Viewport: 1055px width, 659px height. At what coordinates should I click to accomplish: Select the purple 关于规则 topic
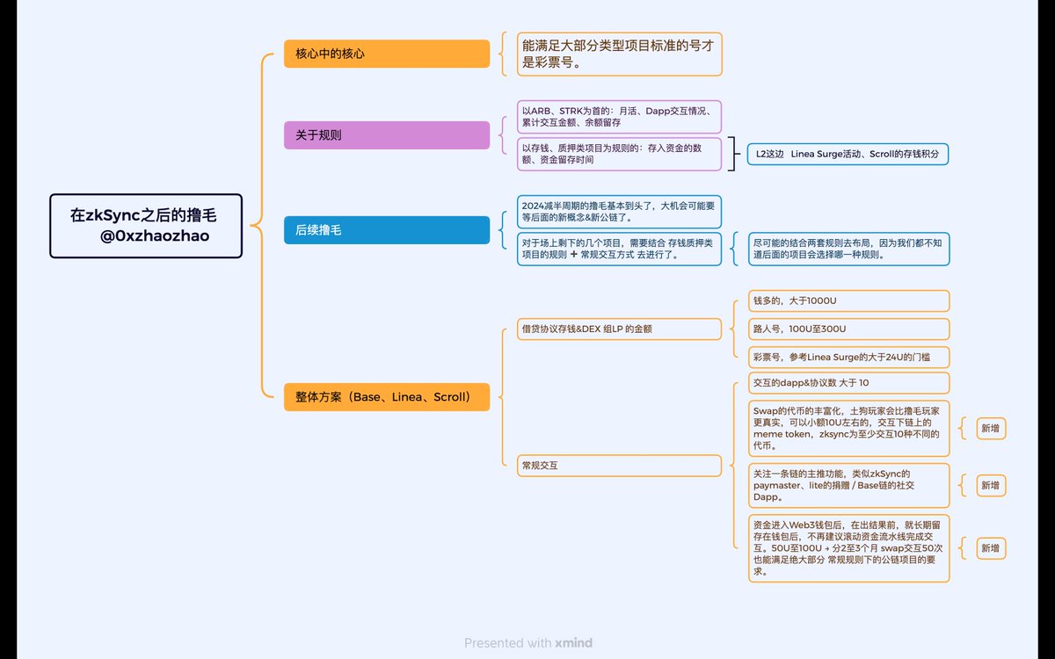click(387, 135)
